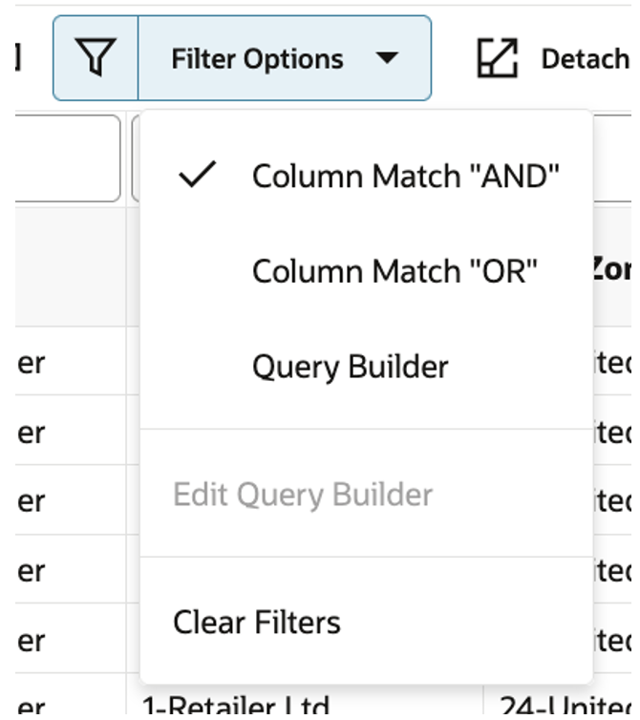
Task: Click the funnel filter icon
Action: pos(95,59)
